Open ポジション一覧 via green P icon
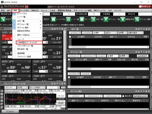 106,19
